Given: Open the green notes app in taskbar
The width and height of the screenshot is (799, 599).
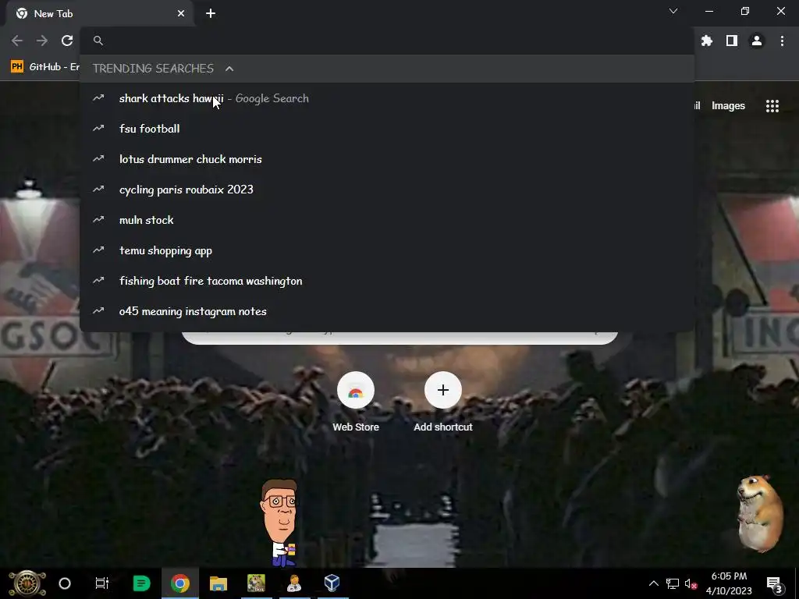Looking at the screenshot, I should (x=141, y=583).
